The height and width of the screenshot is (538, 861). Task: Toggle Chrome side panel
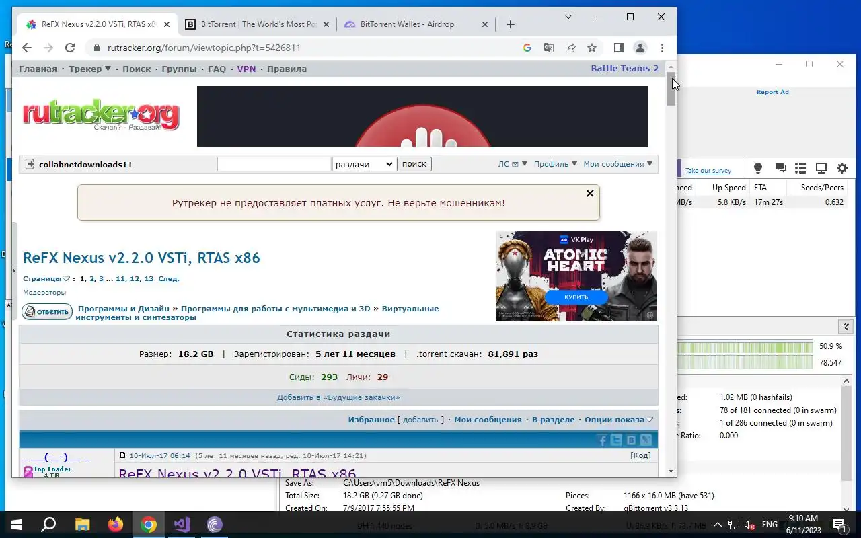(x=618, y=48)
